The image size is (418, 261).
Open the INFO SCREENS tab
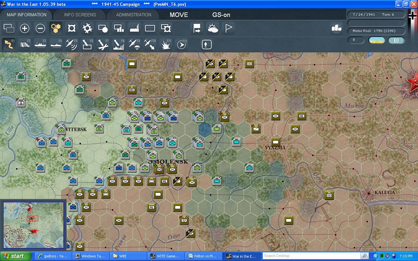[80, 15]
